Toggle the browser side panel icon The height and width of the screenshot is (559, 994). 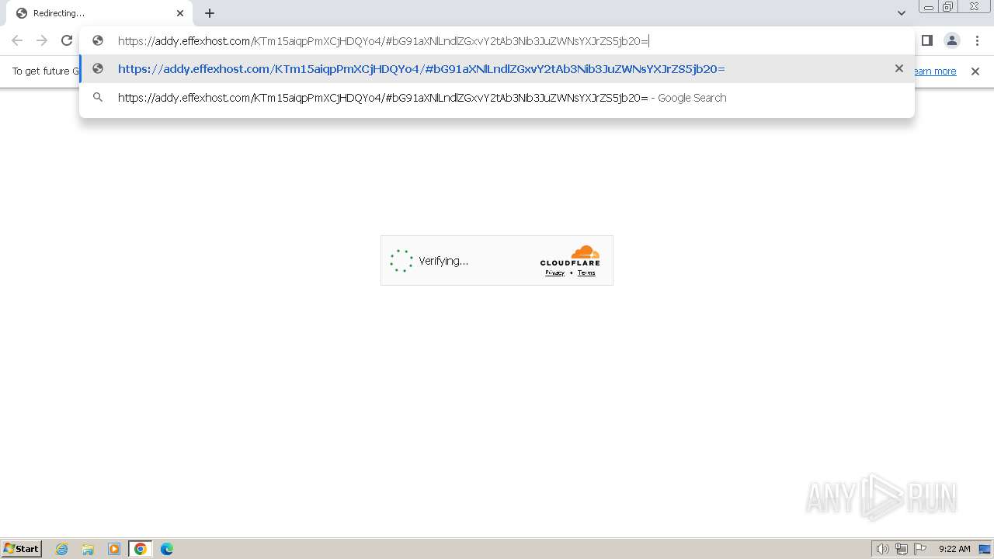coord(927,40)
